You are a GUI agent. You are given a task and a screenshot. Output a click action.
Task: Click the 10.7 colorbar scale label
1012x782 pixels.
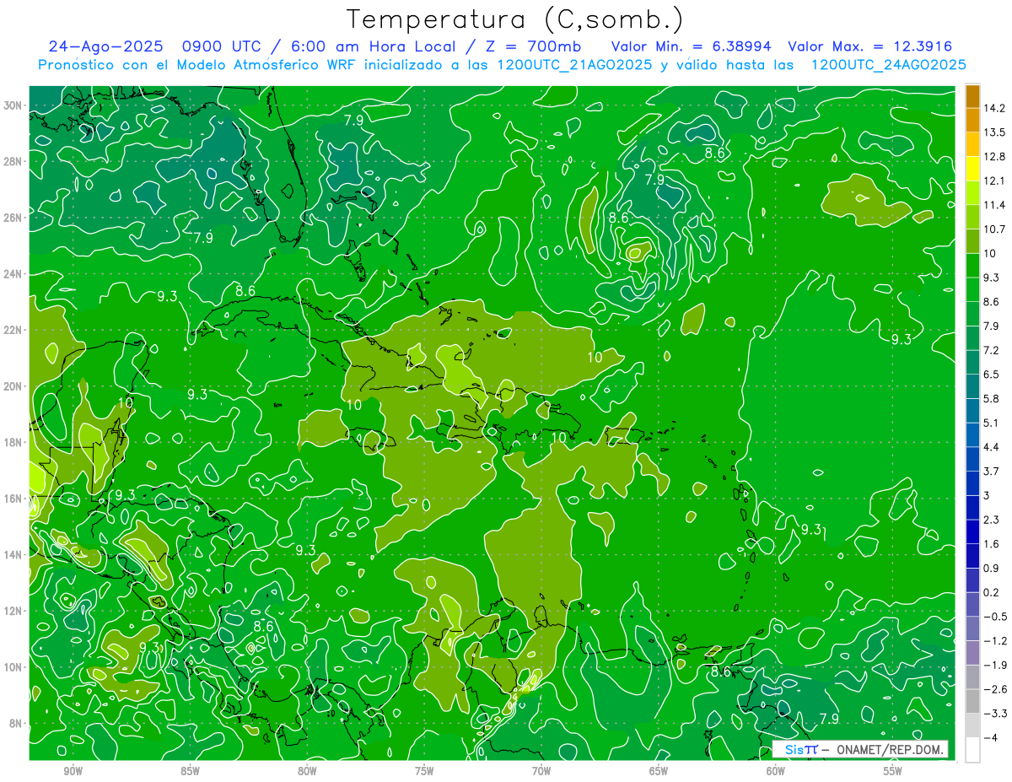tap(995, 229)
